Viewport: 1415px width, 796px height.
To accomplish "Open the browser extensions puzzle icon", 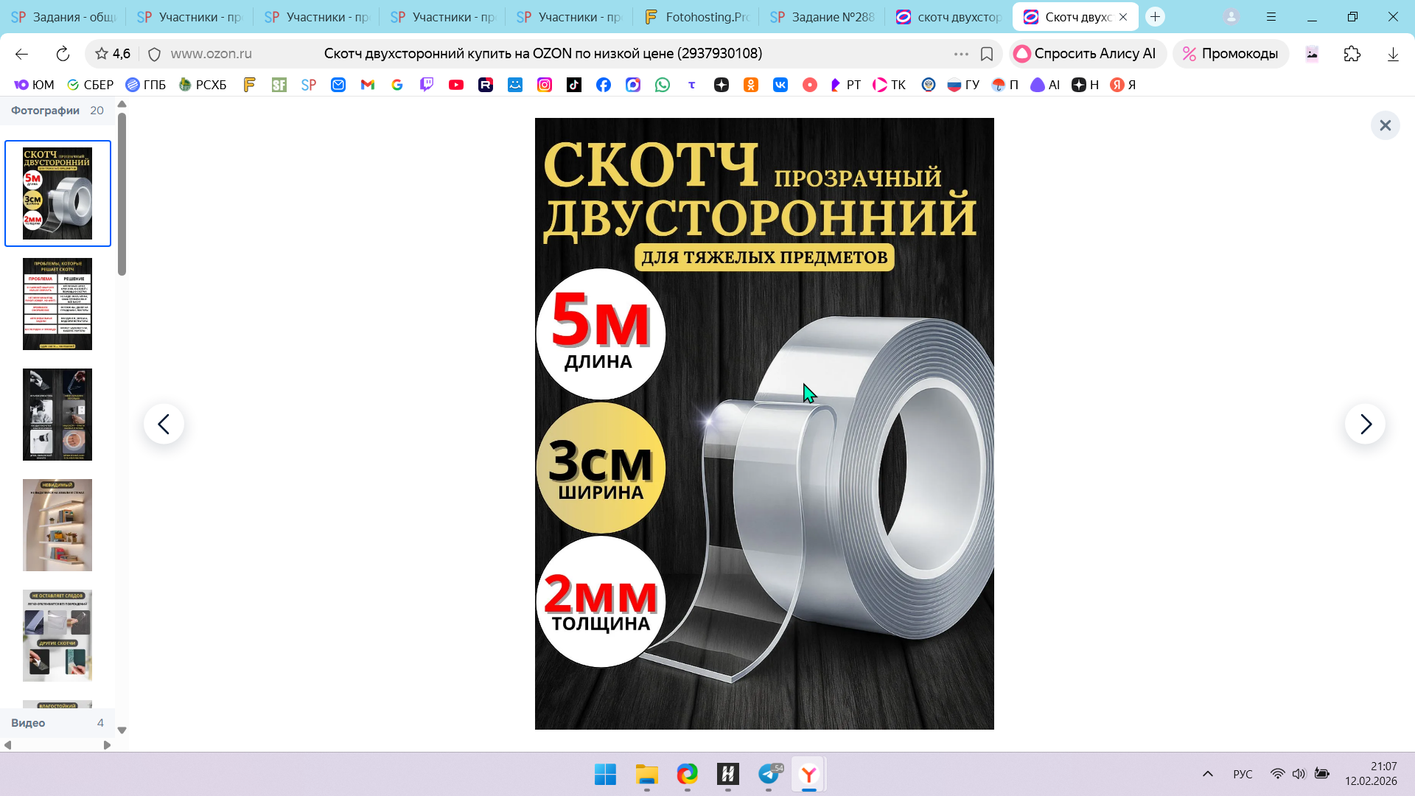I will click(x=1352, y=54).
